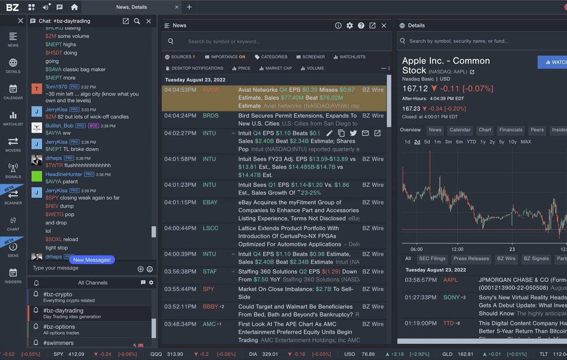
Task: Open chat from top bar icon
Action: click(60, 7)
